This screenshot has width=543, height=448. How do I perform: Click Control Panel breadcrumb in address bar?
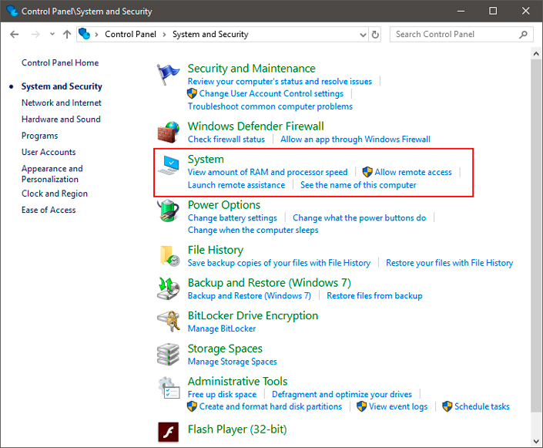click(x=131, y=35)
